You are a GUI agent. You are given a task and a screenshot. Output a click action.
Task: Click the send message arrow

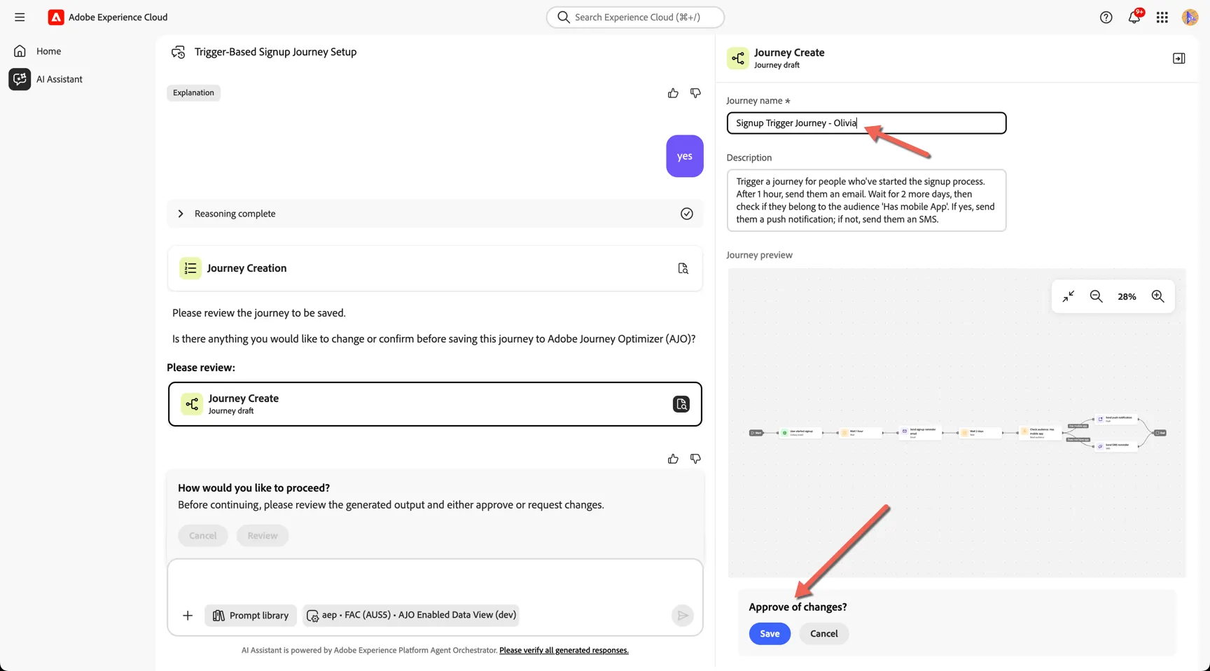(x=682, y=616)
